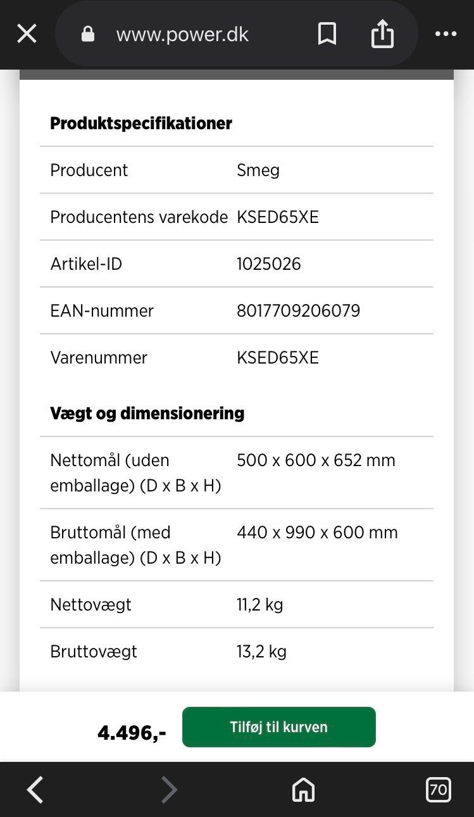474x817 pixels.
Task: Tap the Artikel-ID value 1025026
Action: point(268,264)
